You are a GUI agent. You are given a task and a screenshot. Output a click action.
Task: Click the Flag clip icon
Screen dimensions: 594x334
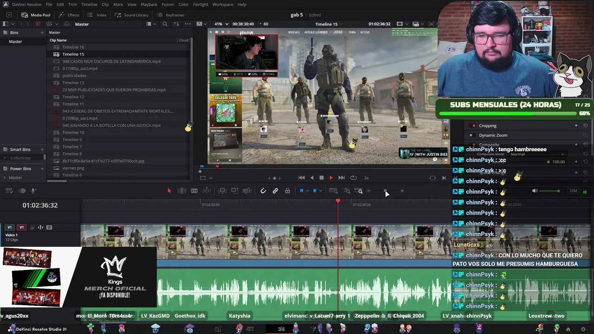pos(301,191)
